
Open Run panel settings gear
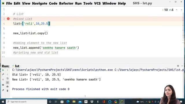pos(178,66)
